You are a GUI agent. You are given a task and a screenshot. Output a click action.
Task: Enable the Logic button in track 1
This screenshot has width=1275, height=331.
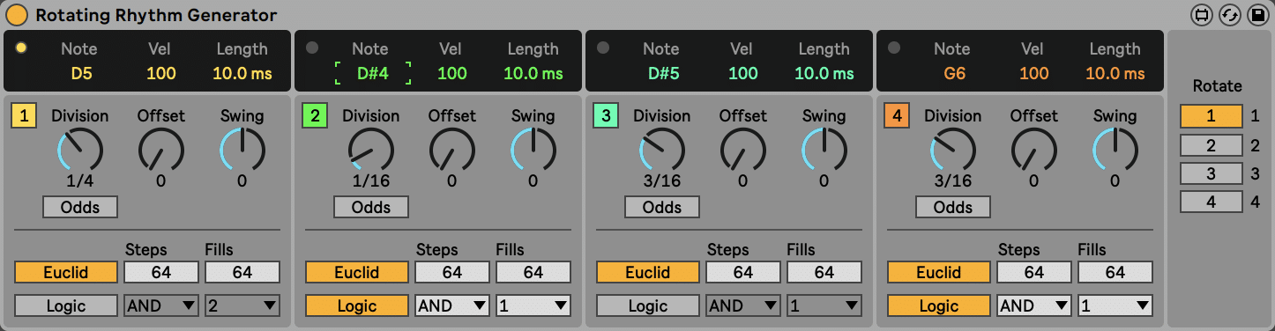point(66,305)
